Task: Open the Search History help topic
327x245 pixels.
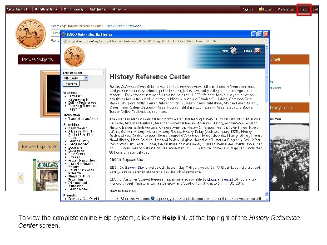Action: click(x=79, y=141)
